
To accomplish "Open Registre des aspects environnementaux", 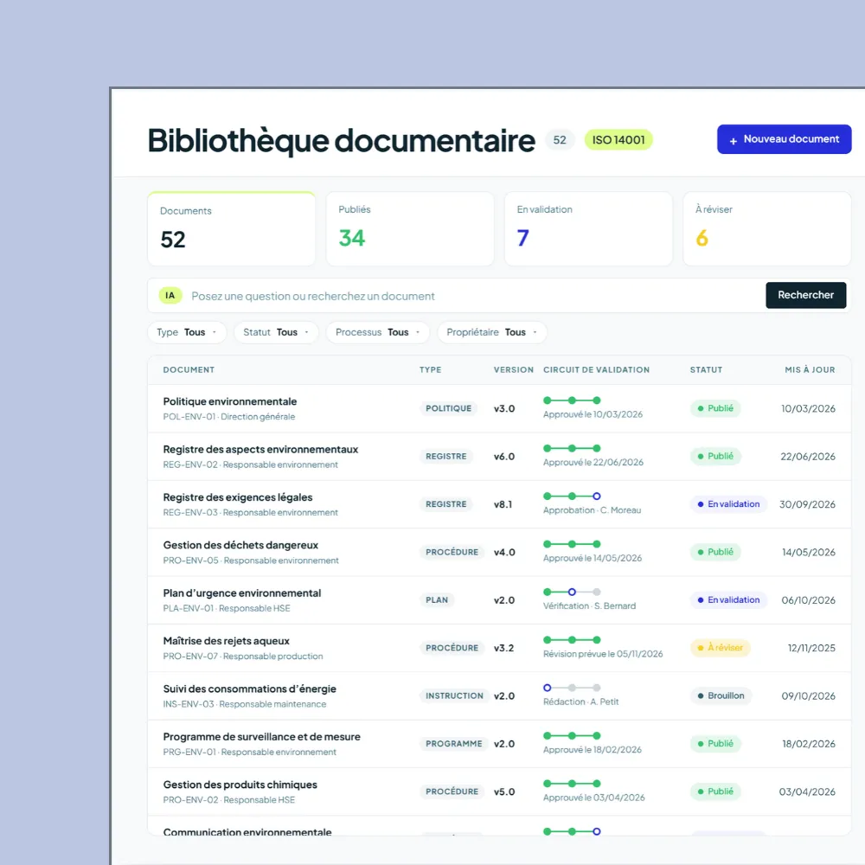I will (260, 450).
